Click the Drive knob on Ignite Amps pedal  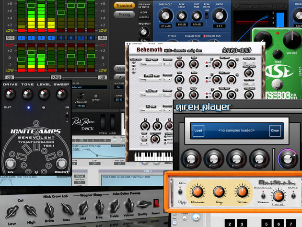[x=10, y=94]
